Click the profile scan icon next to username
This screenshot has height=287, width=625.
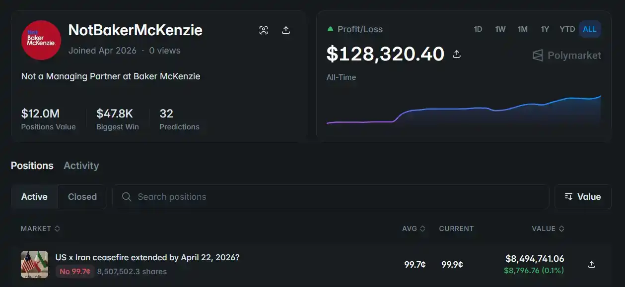coord(264,30)
